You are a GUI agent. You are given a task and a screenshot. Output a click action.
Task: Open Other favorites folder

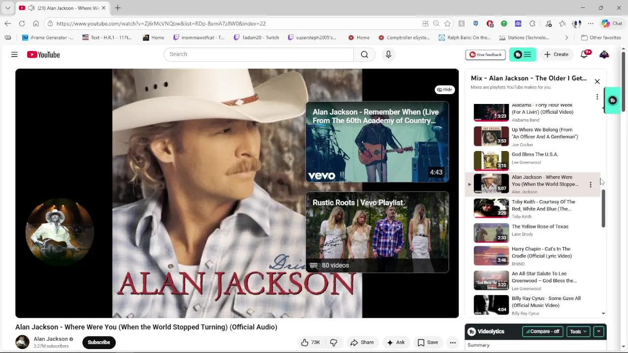click(x=601, y=37)
